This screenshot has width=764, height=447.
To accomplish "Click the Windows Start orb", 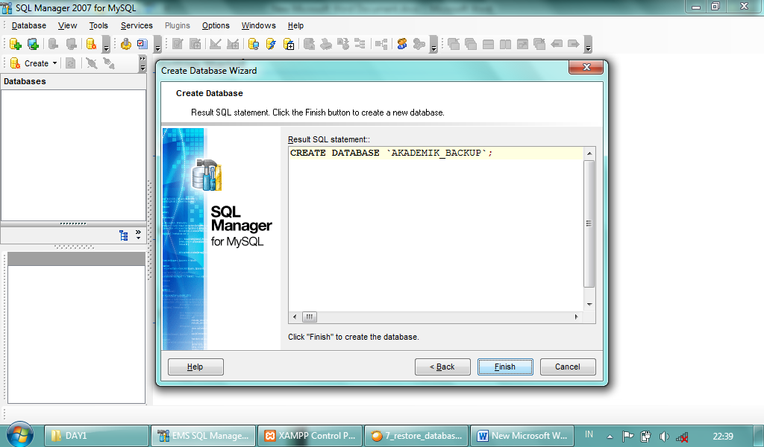I will 20,435.
